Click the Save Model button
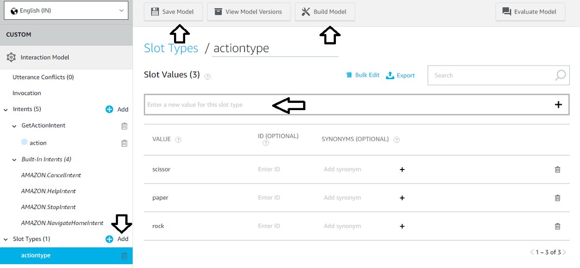Screen dimensions: 580x268 click(173, 12)
